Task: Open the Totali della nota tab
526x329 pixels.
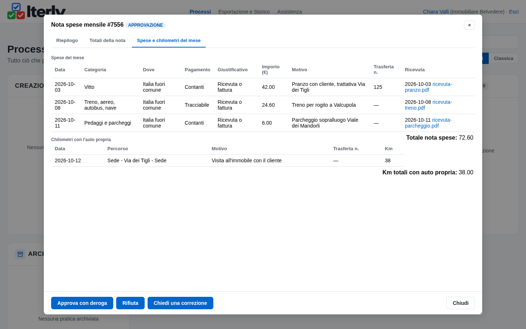Action: (107, 41)
